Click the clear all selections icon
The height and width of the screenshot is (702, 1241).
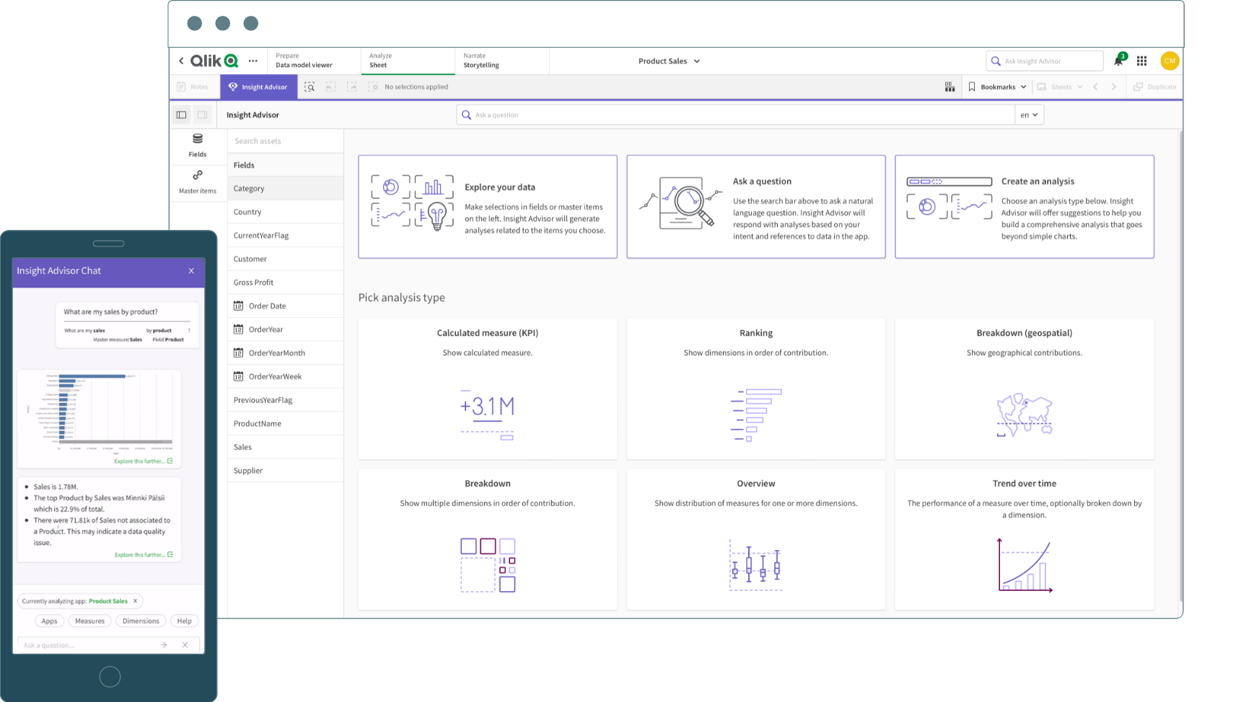click(373, 86)
